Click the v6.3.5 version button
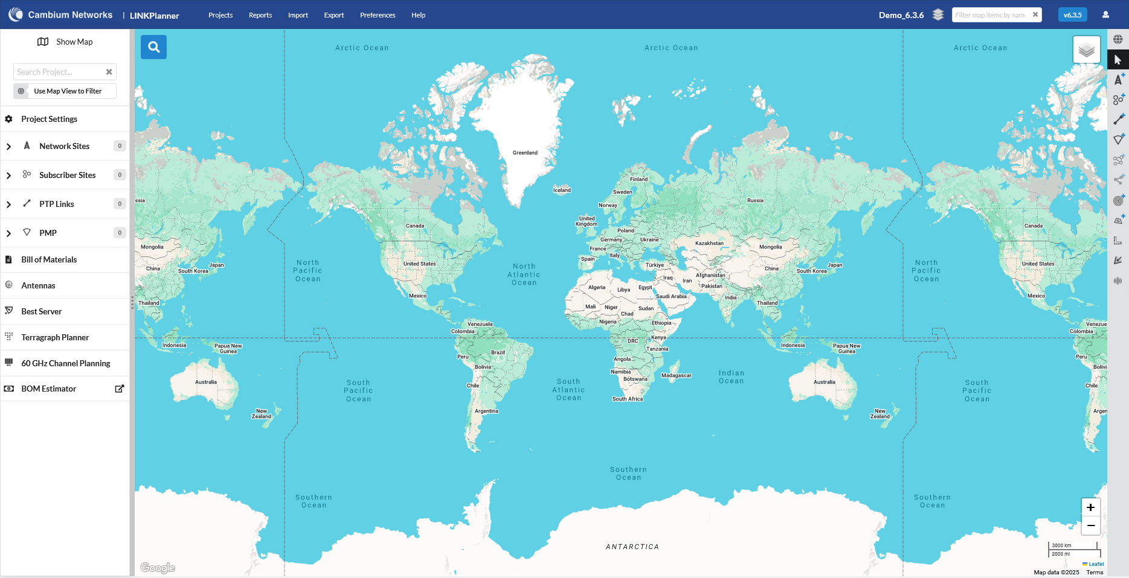Screen dimensions: 1129x578 click(x=1072, y=15)
